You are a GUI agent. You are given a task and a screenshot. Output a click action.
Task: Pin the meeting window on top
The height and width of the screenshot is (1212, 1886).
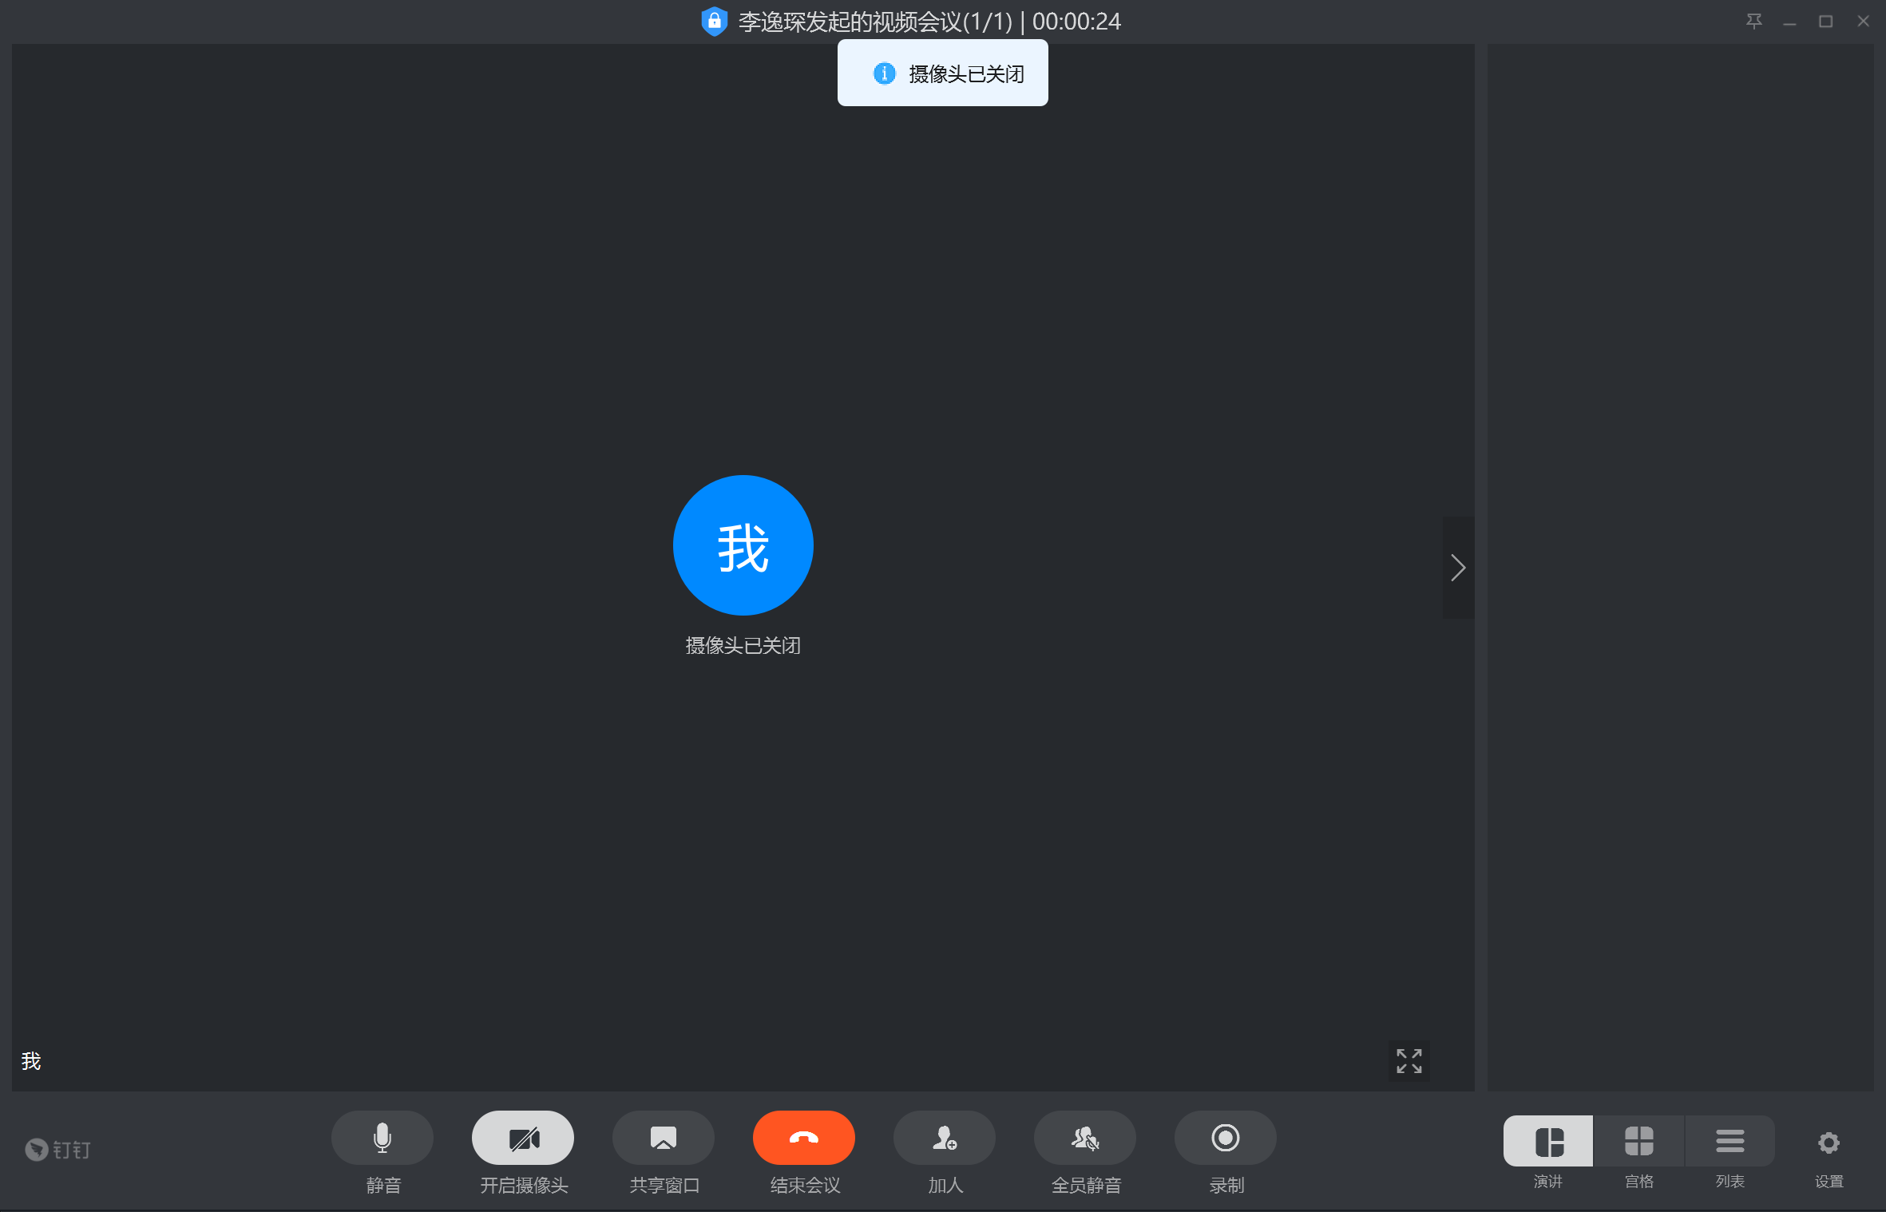[1753, 22]
